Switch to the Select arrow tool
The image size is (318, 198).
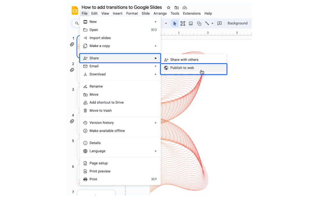[175, 23]
